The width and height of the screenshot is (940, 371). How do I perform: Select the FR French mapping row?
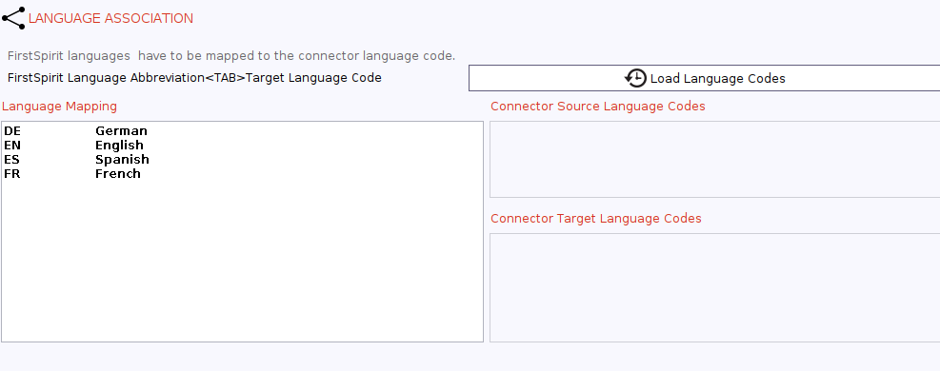coord(242,173)
